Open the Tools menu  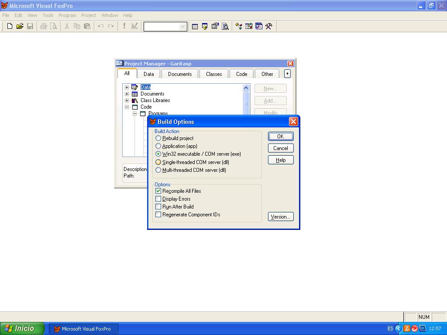pyautogui.click(x=48, y=15)
